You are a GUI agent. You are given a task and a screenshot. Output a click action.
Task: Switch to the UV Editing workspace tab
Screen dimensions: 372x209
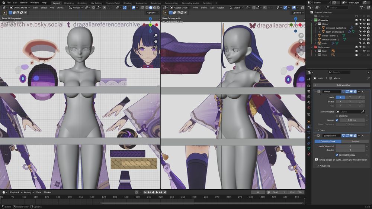97,3
